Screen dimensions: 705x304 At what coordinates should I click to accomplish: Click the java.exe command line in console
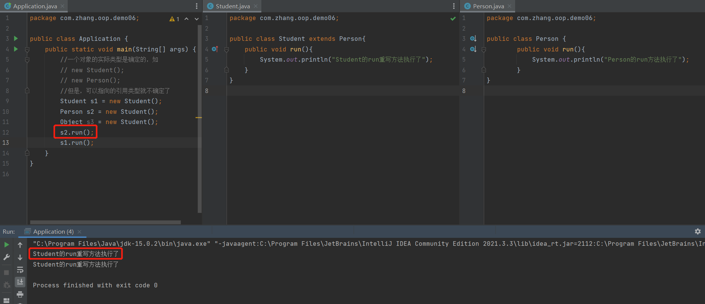369,244
